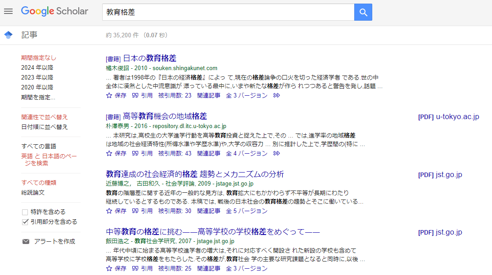Open 関連記事 for 高等教育機会の地域格差
The width and height of the screenshot is (492, 275).
coord(209,154)
